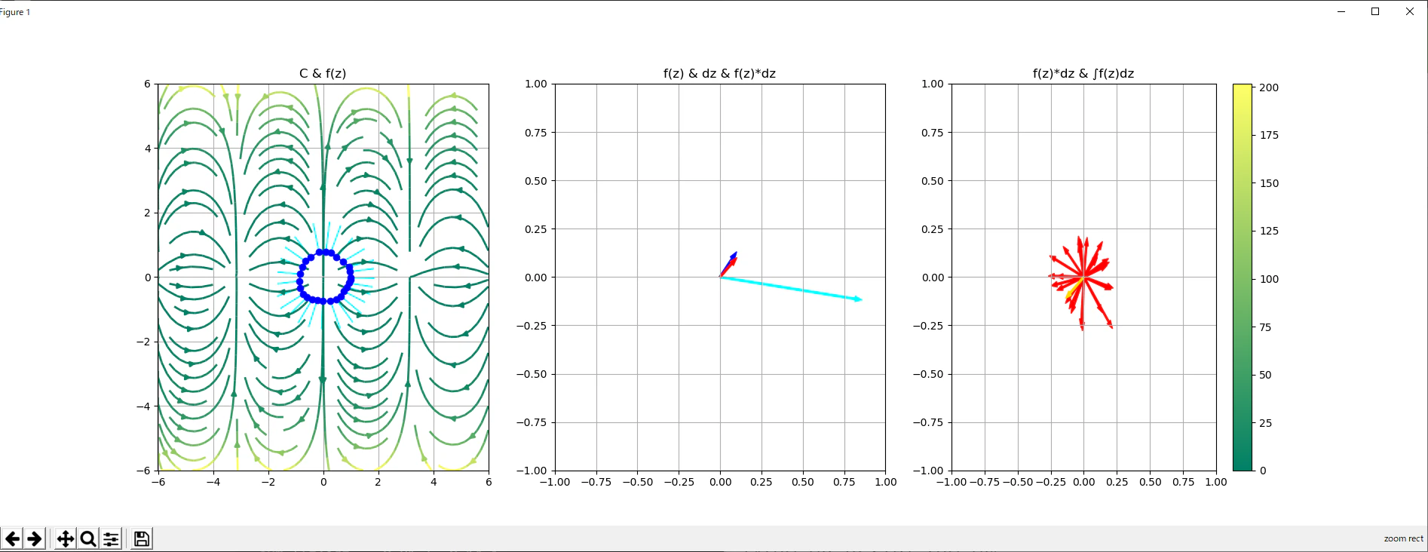Minimize the Figure 1 window
Image resolution: width=1428 pixels, height=552 pixels.
coord(1341,11)
